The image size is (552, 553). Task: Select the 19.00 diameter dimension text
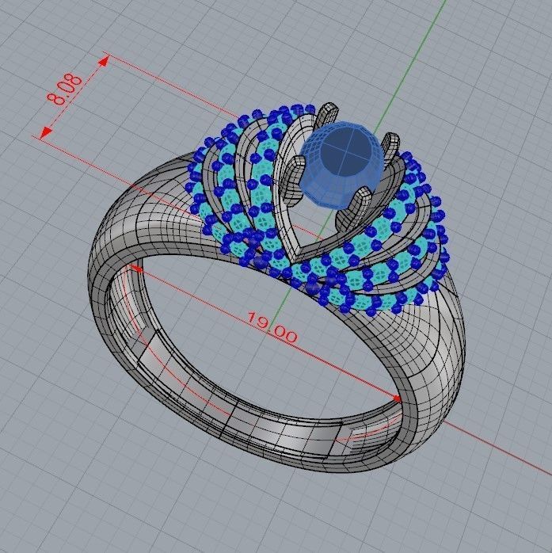coord(272,327)
